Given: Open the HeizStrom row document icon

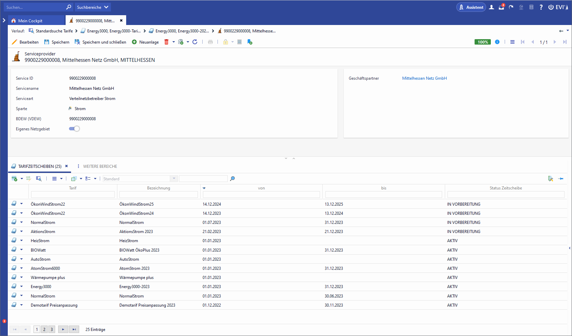Looking at the screenshot, I should [14, 240].
